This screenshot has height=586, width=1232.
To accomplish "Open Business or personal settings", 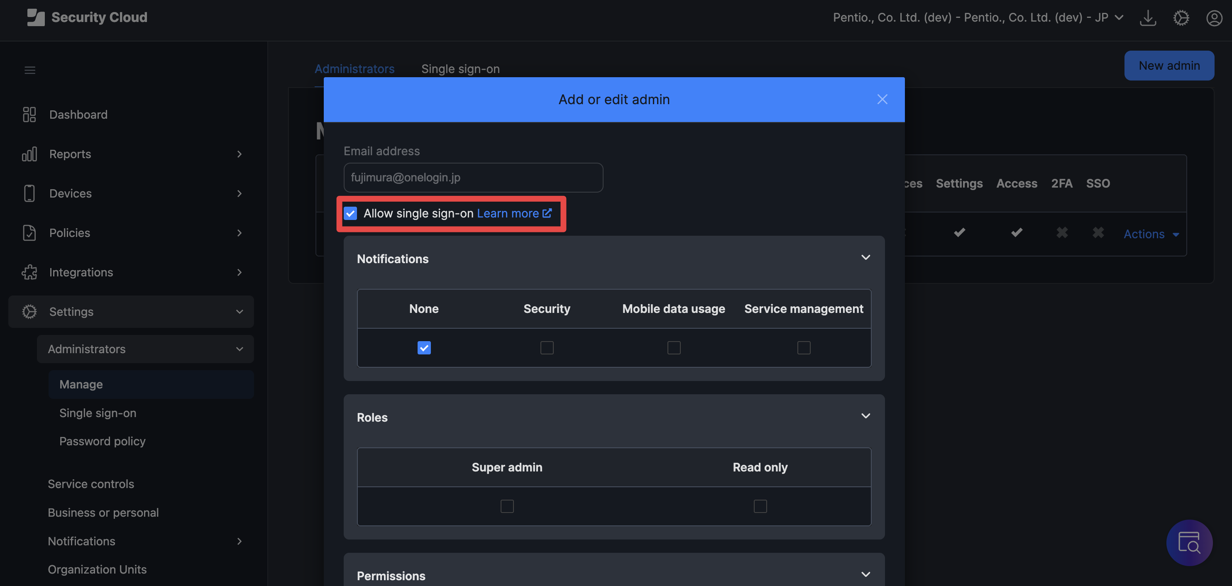I will [x=103, y=513].
